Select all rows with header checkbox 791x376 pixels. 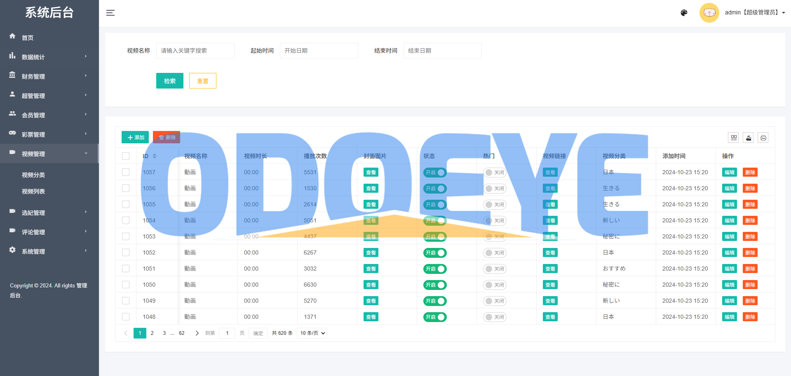pyautogui.click(x=126, y=156)
